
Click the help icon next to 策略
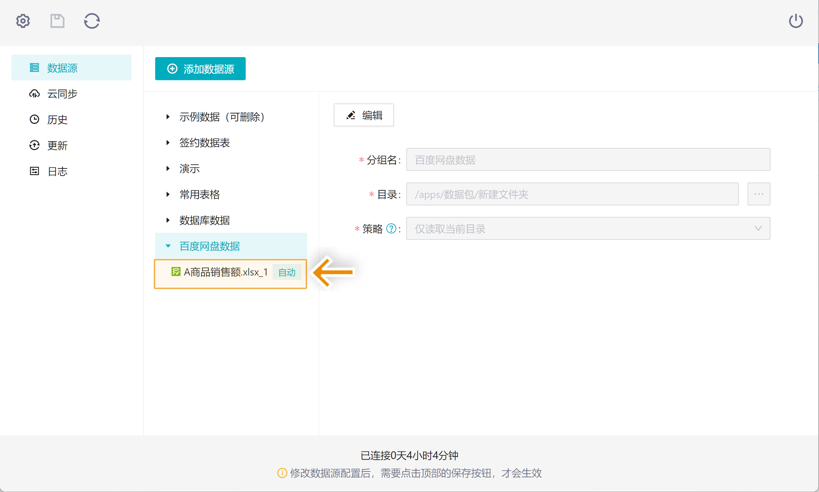(391, 228)
